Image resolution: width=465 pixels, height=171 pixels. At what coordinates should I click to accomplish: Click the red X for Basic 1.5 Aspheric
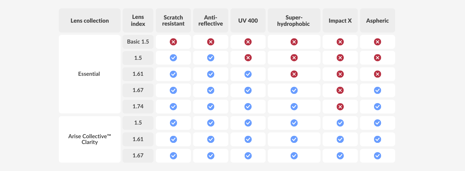click(x=378, y=42)
